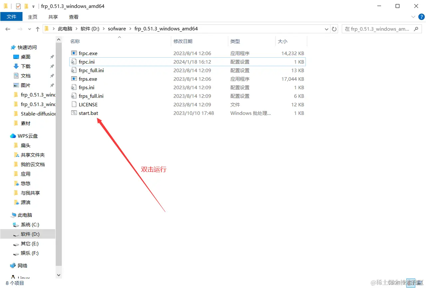
Task: Open Stable-diffusion folder in quick access
Action: [x=34, y=114]
